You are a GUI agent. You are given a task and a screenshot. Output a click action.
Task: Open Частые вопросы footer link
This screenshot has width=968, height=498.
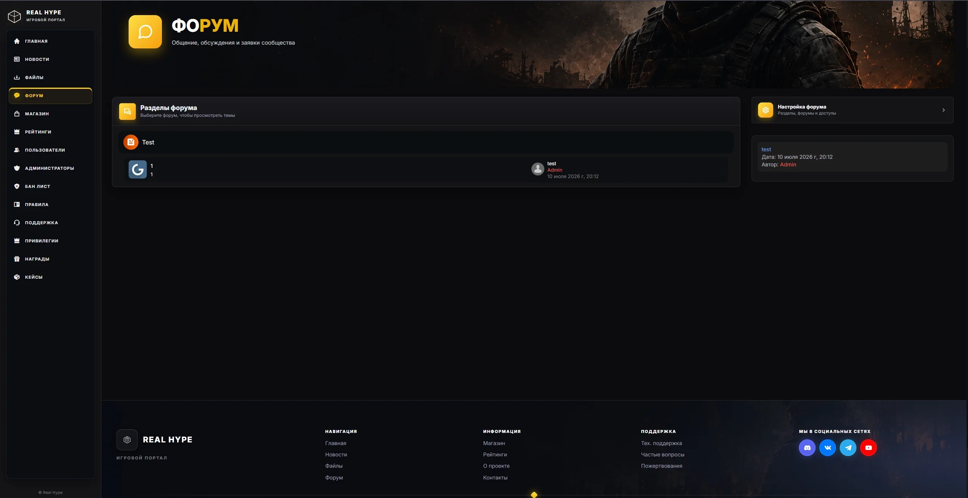pos(662,455)
